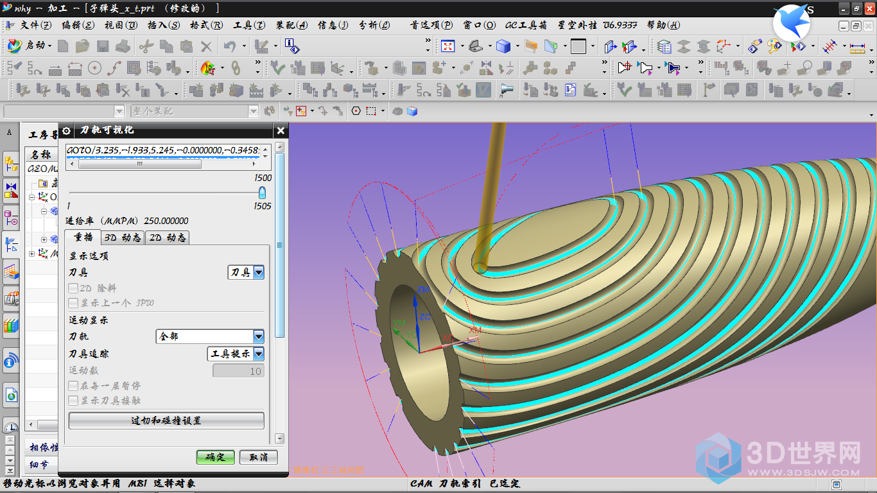Click the 确定 button

click(x=216, y=457)
